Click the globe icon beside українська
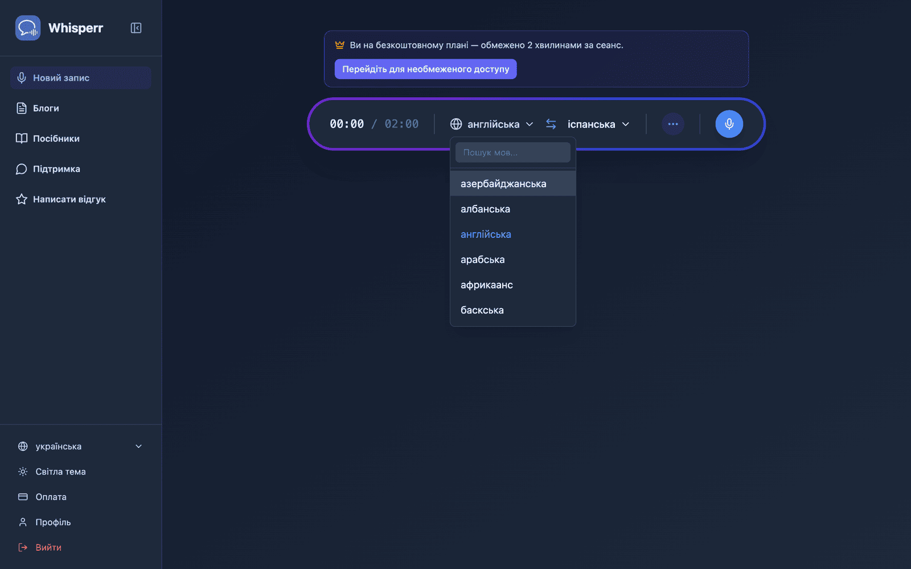 pos(23,446)
